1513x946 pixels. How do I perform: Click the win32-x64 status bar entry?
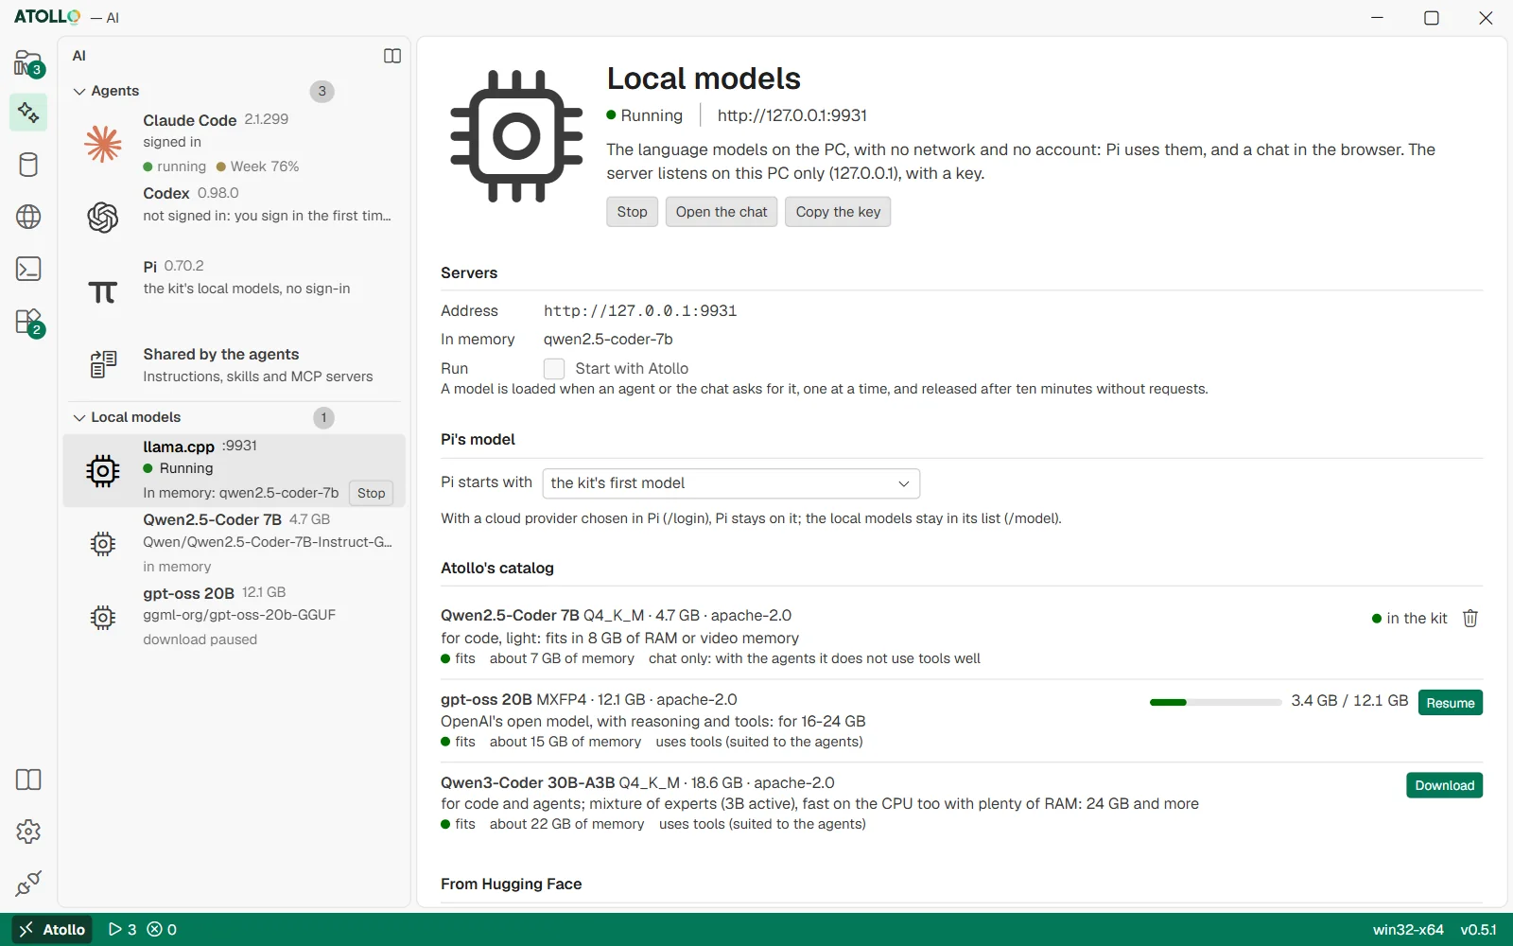pyautogui.click(x=1408, y=930)
